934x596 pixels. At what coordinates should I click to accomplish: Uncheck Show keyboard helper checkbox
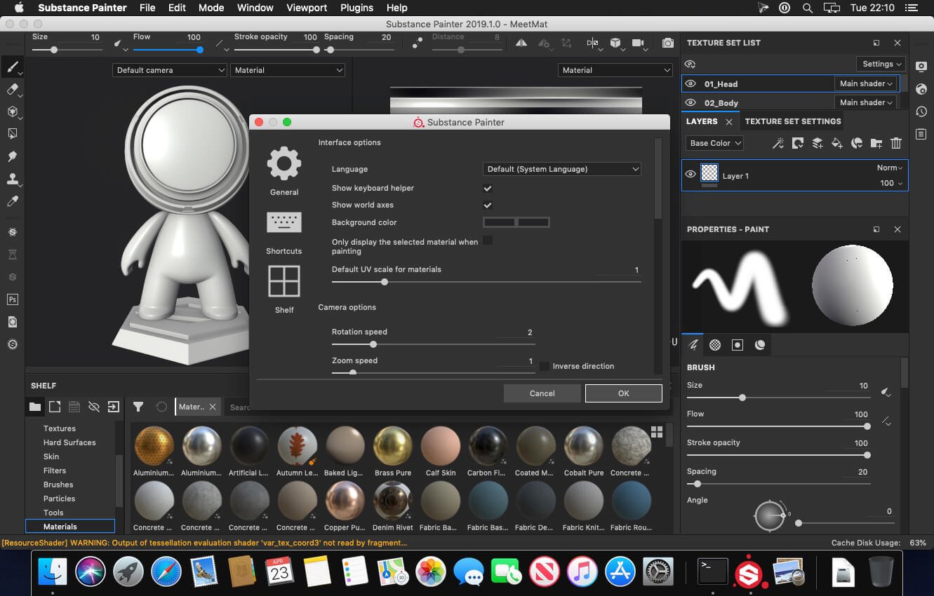488,188
